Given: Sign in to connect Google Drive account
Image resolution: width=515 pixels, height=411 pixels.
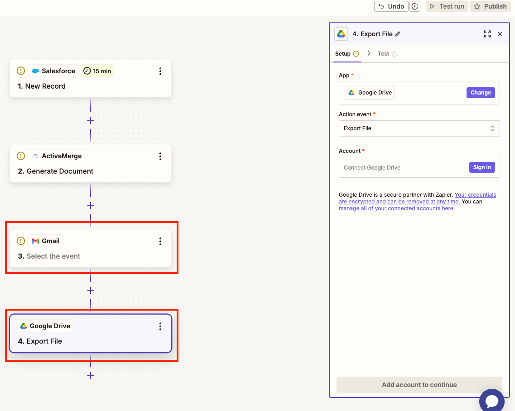Looking at the screenshot, I should [x=482, y=167].
